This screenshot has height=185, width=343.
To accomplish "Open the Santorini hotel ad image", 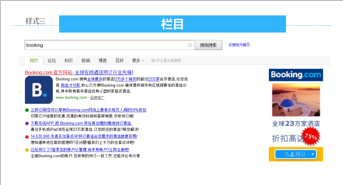I will tap(295, 99).
